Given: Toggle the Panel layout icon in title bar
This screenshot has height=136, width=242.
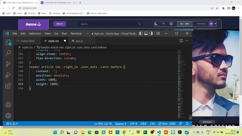Looking at the screenshot, I should click(146, 33).
